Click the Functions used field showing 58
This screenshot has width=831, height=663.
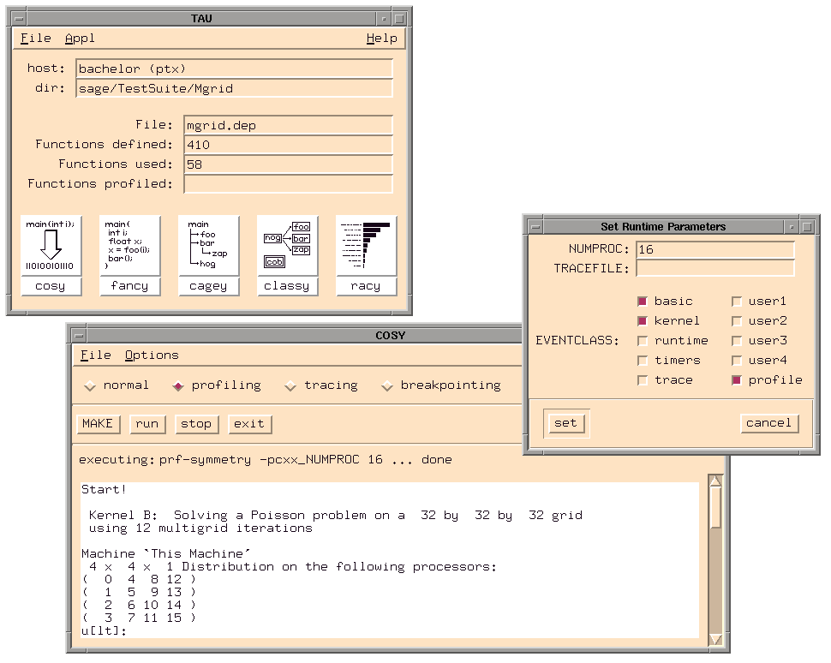pos(289,164)
